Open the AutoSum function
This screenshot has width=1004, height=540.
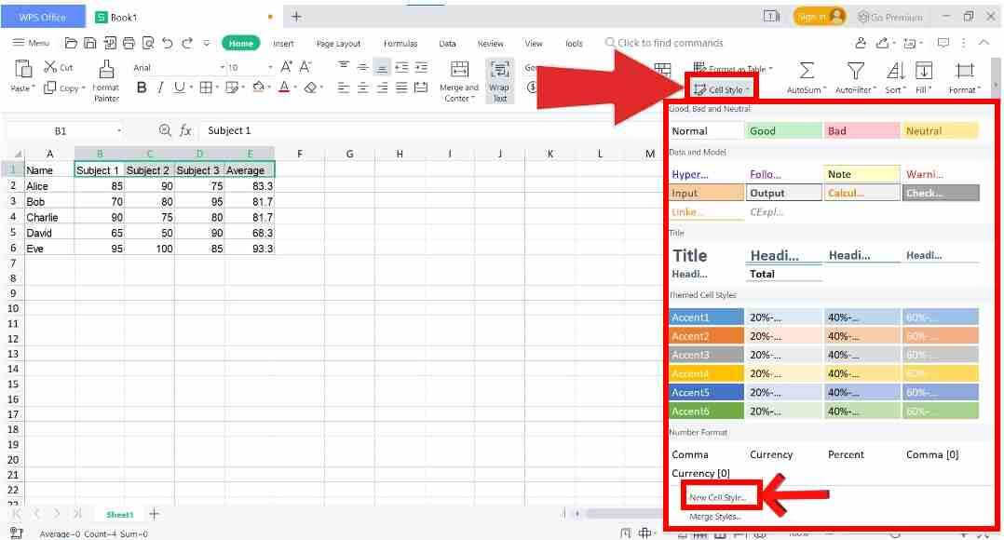coord(806,74)
